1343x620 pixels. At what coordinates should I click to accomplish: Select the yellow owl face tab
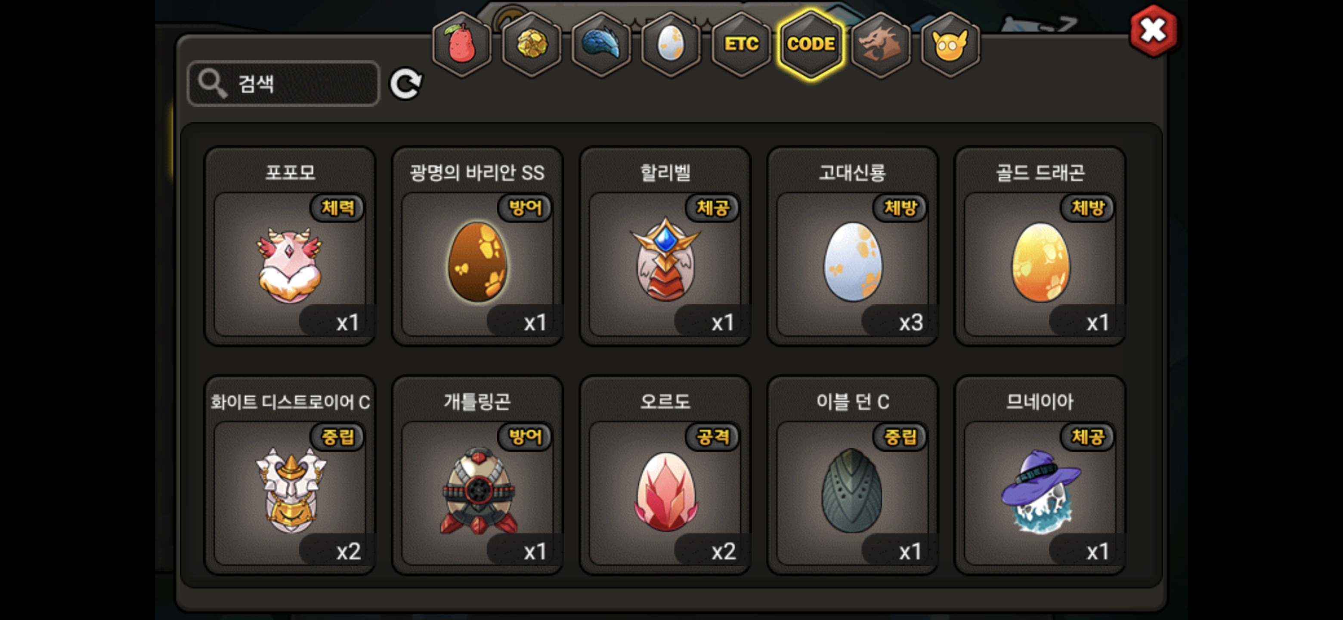pos(950,44)
